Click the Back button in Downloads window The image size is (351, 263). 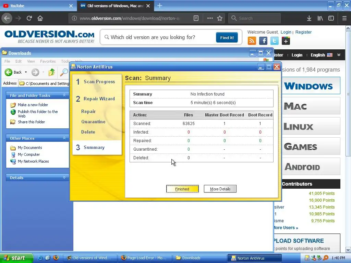coord(13,72)
